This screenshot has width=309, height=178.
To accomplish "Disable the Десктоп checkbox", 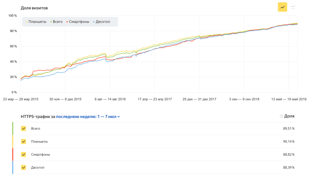I will [24, 168].
